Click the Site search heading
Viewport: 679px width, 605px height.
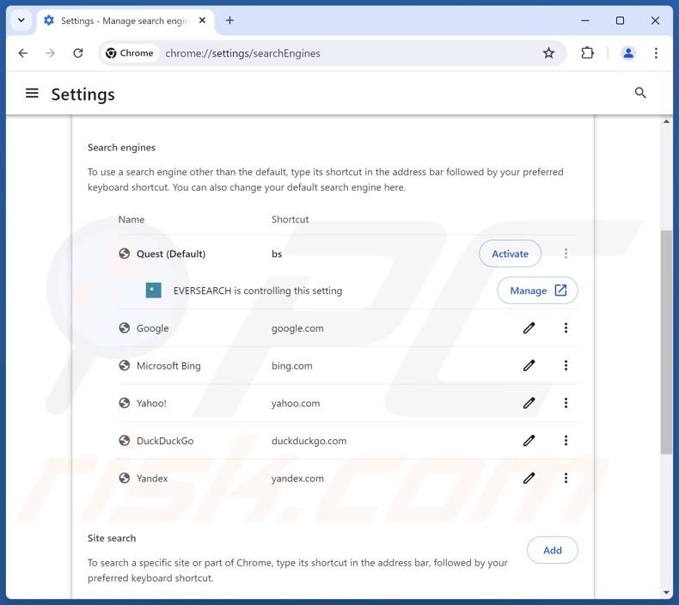112,538
